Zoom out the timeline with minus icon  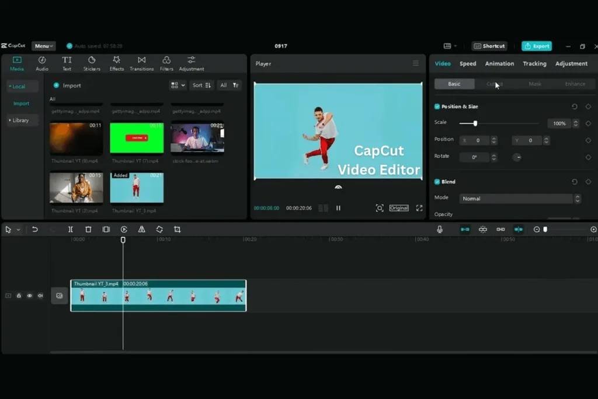(537, 229)
